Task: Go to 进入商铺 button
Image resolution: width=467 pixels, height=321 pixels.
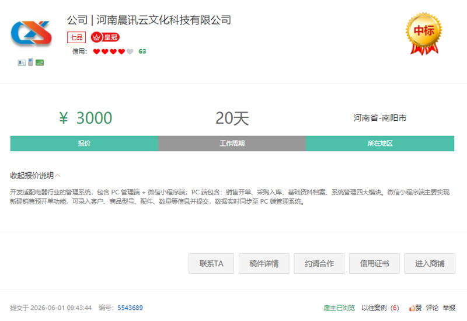Action: click(430, 264)
